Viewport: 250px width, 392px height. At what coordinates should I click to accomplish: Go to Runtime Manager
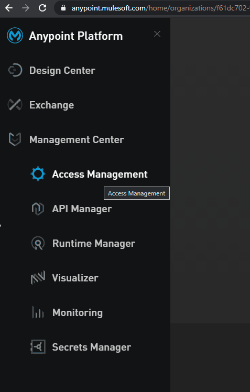tap(93, 244)
